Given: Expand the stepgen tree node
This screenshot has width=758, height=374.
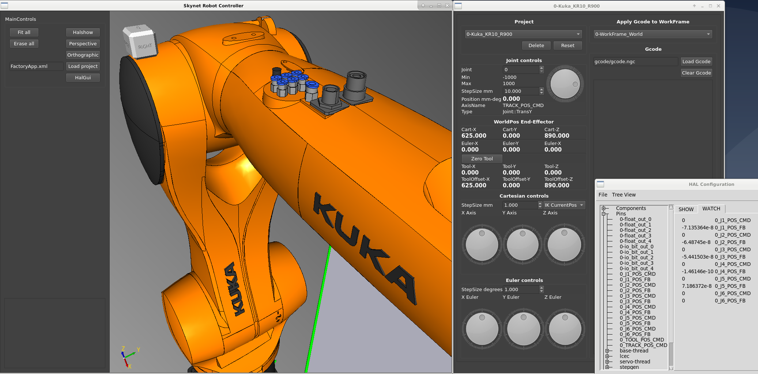Looking at the screenshot, I should [607, 367].
